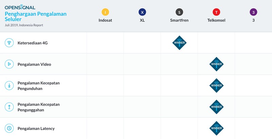Click the Pengalaman Latency row label
The image size is (272, 139).
click(x=36, y=128)
